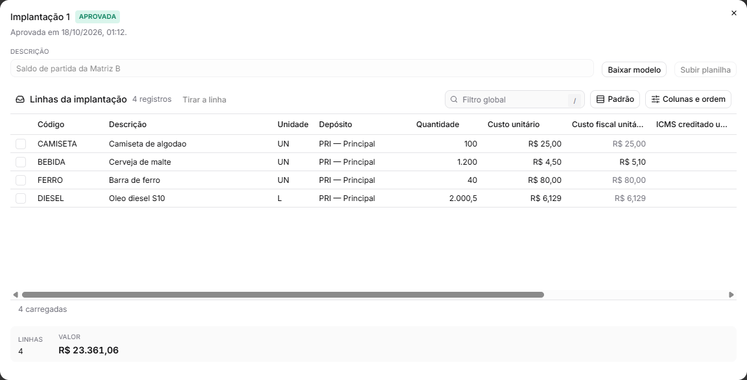Click the Oleo diesel S10 description
This screenshot has height=380, width=747.
pyautogui.click(x=137, y=198)
